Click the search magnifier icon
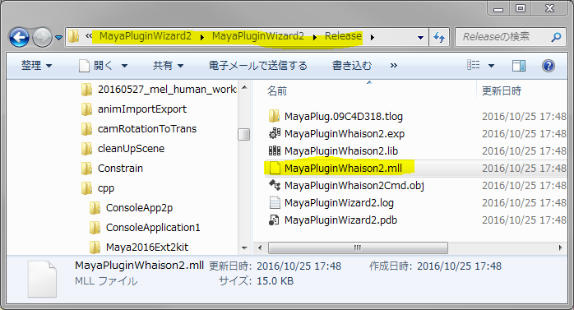Viewport: 574px width, 310px height. click(x=556, y=37)
